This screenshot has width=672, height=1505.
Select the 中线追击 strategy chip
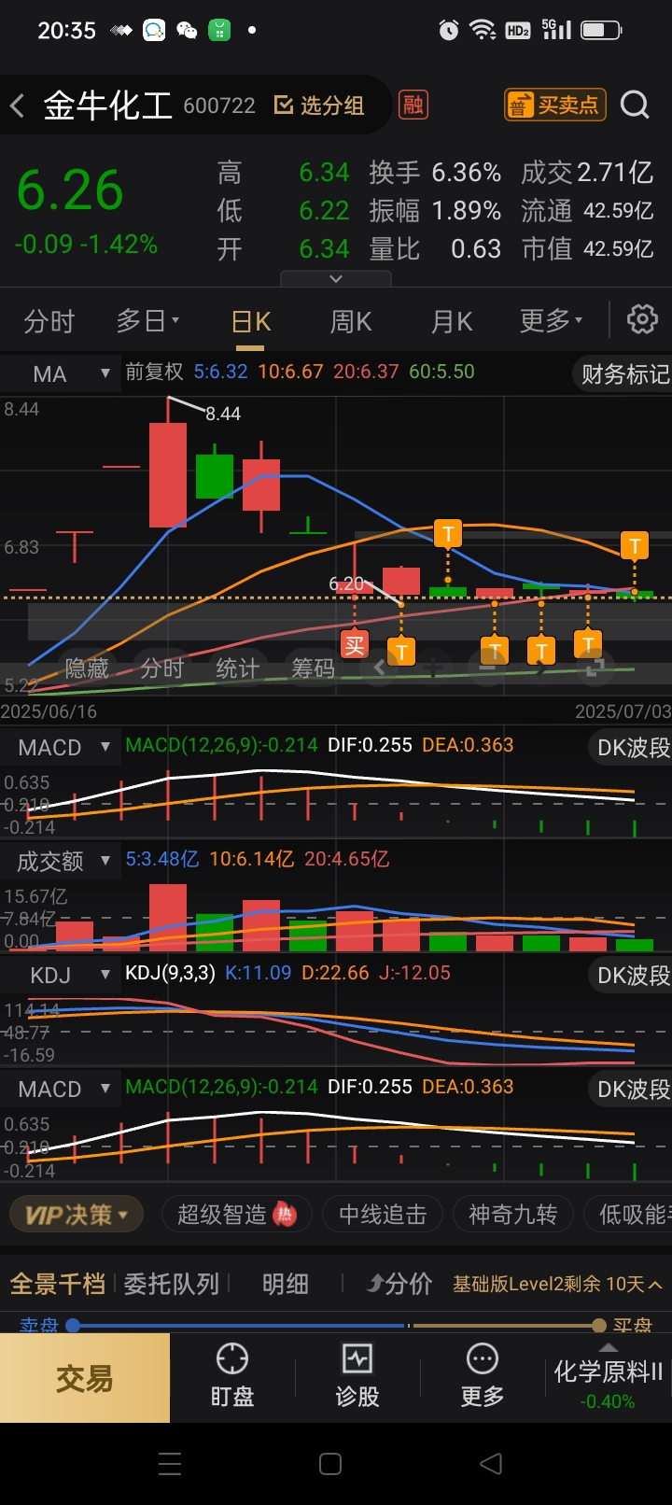[383, 1215]
